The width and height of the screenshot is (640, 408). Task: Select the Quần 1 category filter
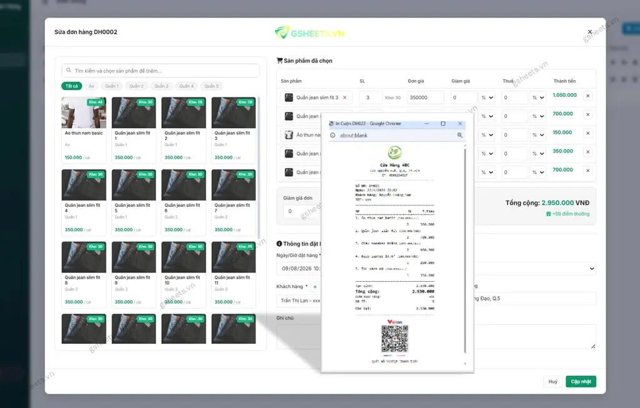click(112, 86)
